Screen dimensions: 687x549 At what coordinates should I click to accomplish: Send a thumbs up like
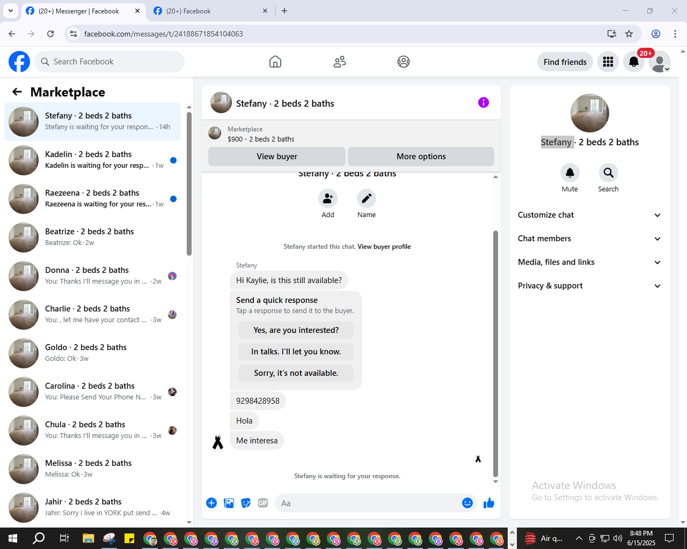click(x=489, y=503)
